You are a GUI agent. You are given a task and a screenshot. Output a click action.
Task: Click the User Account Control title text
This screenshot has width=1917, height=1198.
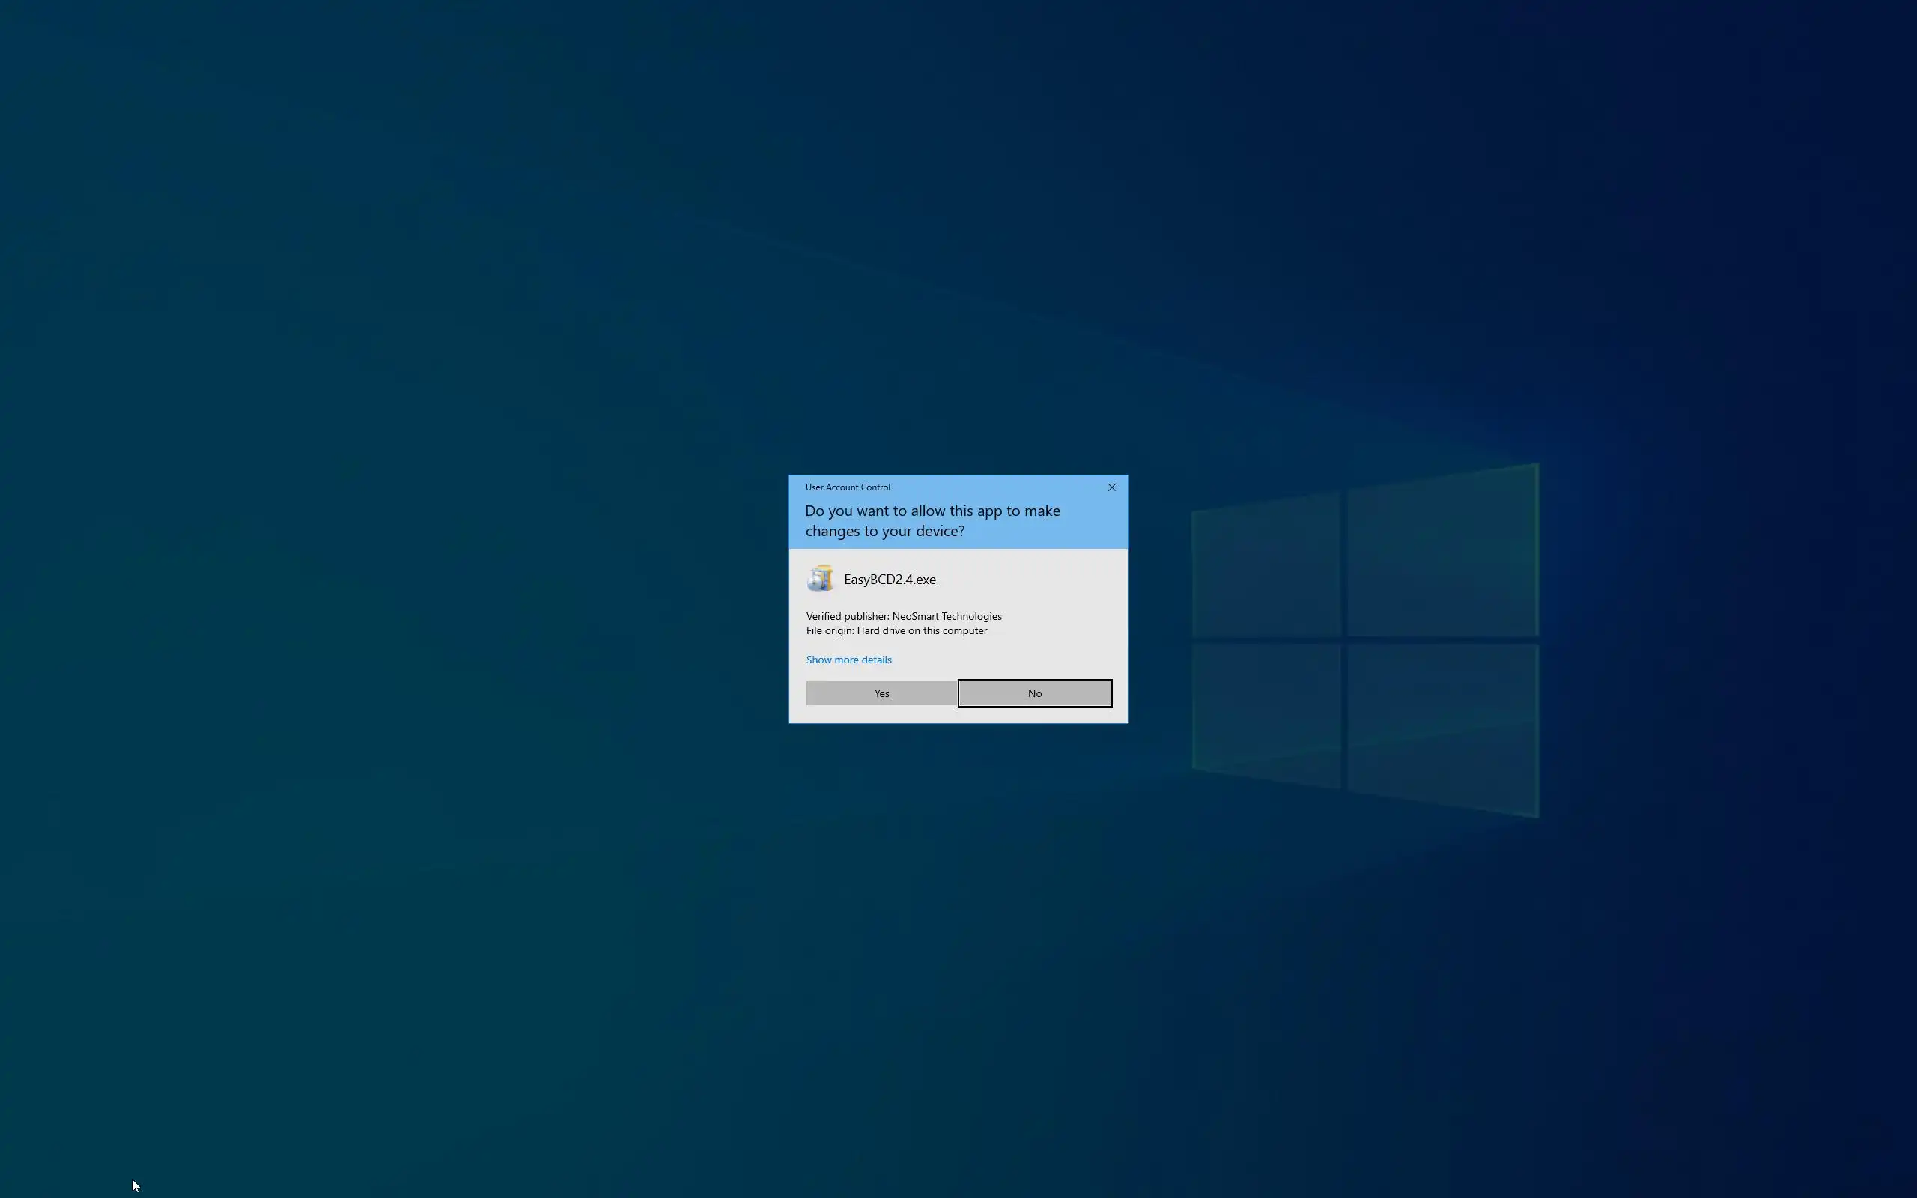(x=848, y=487)
